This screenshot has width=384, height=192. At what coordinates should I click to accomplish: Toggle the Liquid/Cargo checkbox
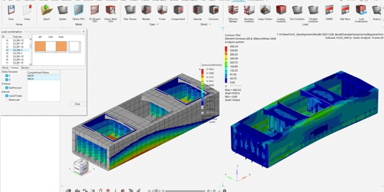7,96
